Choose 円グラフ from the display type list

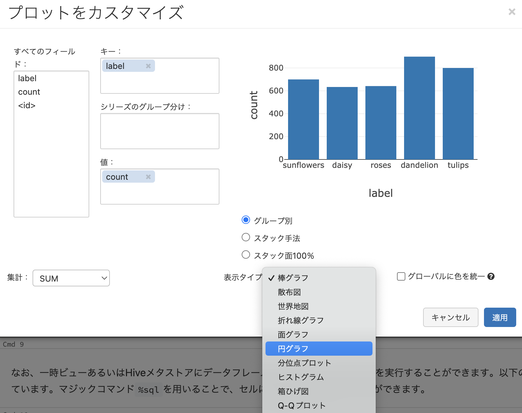tap(319, 349)
